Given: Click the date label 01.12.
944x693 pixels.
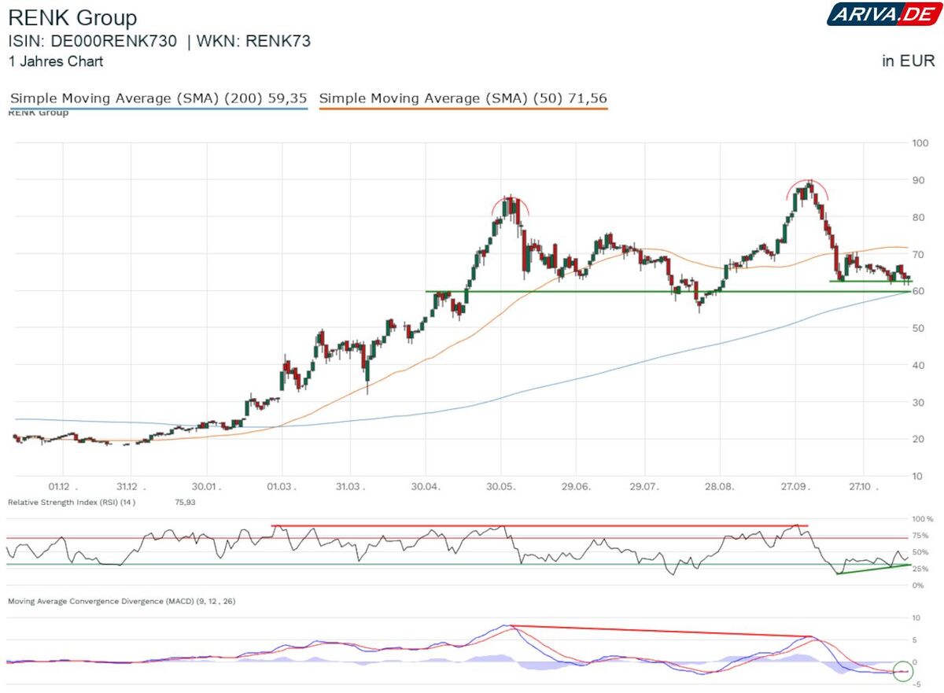Looking at the screenshot, I should 63,487.
